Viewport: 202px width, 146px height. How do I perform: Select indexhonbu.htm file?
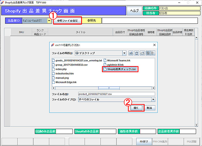(x=63, y=74)
